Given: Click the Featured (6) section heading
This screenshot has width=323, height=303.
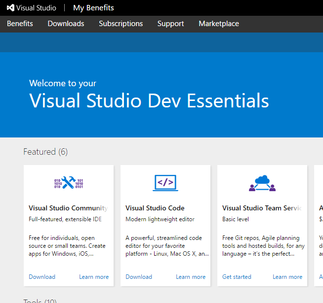Looking at the screenshot, I should (45, 152).
